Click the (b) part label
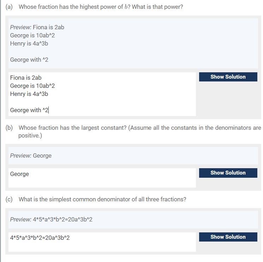Viewport: 263px width, 262px height. click(x=9, y=128)
